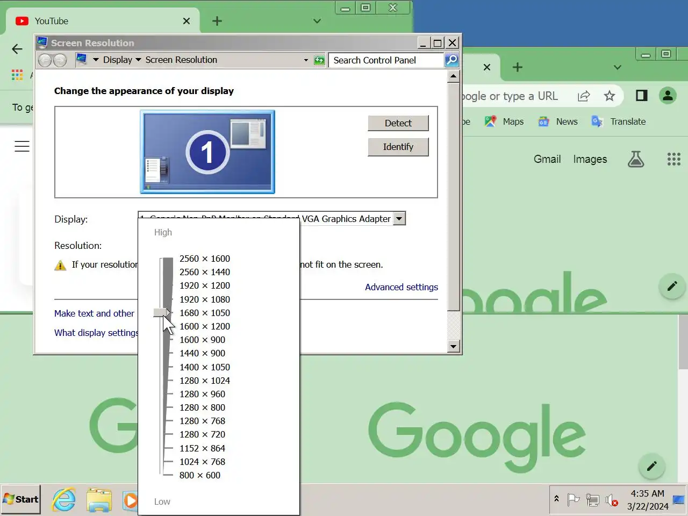688x516 pixels.
Task: Choose 1400 × 1050 resolution
Action: (x=205, y=367)
